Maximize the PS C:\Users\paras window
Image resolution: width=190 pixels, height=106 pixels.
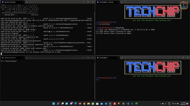click(x=88, y=58)
